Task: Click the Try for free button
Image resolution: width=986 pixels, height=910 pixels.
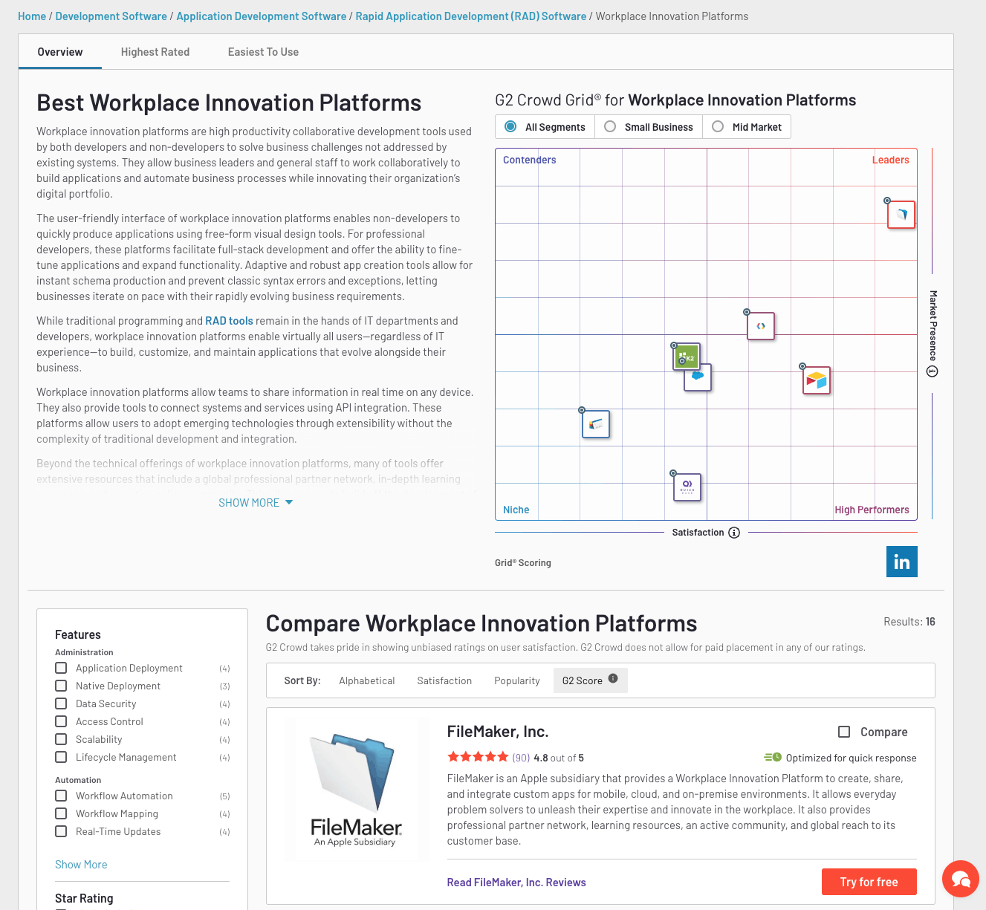Action: (x=869, y=882)
